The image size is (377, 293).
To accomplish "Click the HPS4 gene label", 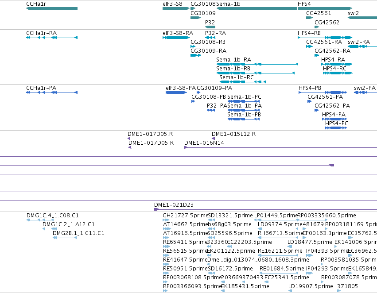I will 304,4.
